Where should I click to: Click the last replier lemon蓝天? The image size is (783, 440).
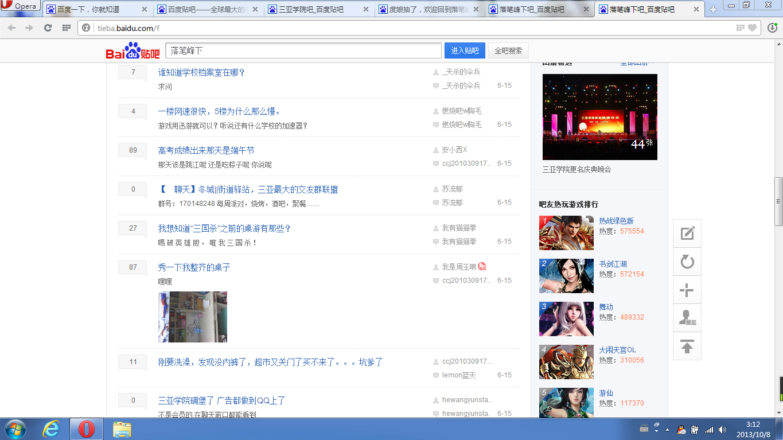tap(459, 375)
